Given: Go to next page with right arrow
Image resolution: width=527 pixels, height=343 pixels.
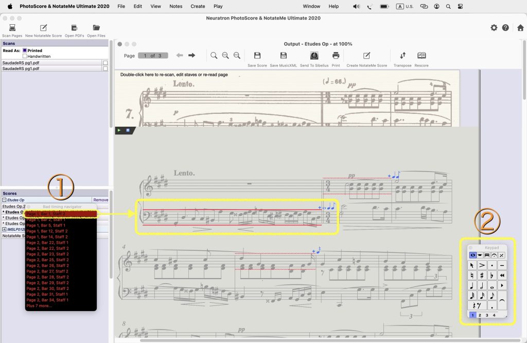Looking at the screenshot, I should [192, 56].
